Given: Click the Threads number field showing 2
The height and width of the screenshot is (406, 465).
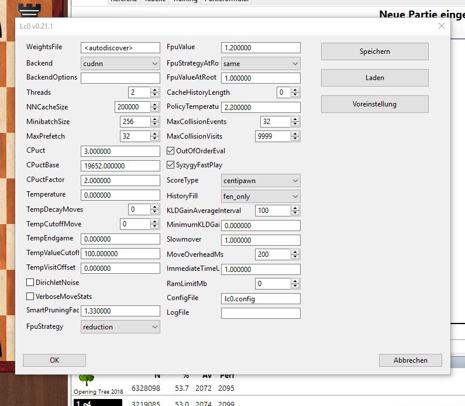Looking at the screenshot, I should click(139, 92).
